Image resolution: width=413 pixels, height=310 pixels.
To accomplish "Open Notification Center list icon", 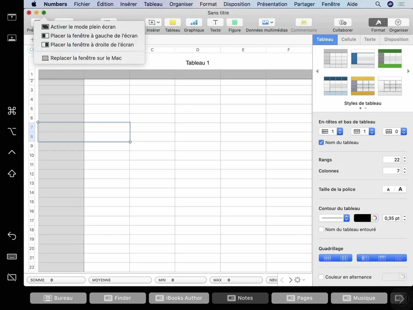I will (401, 4).
